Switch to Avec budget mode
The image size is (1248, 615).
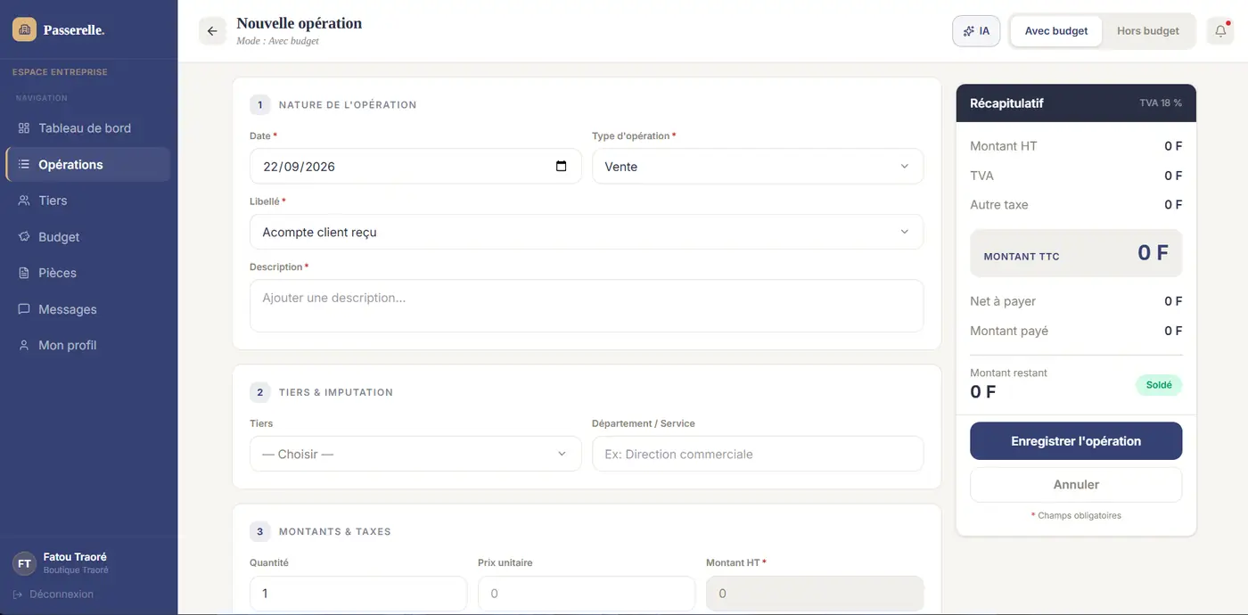(x=1056, y=31)
